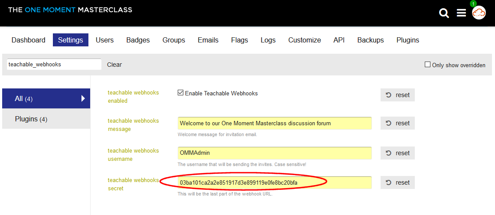Select the Settings tab

(70, 40)
